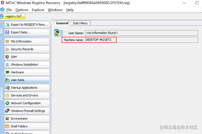Click the Hardware chip icon
202x134 pixels.
[7, 72]
